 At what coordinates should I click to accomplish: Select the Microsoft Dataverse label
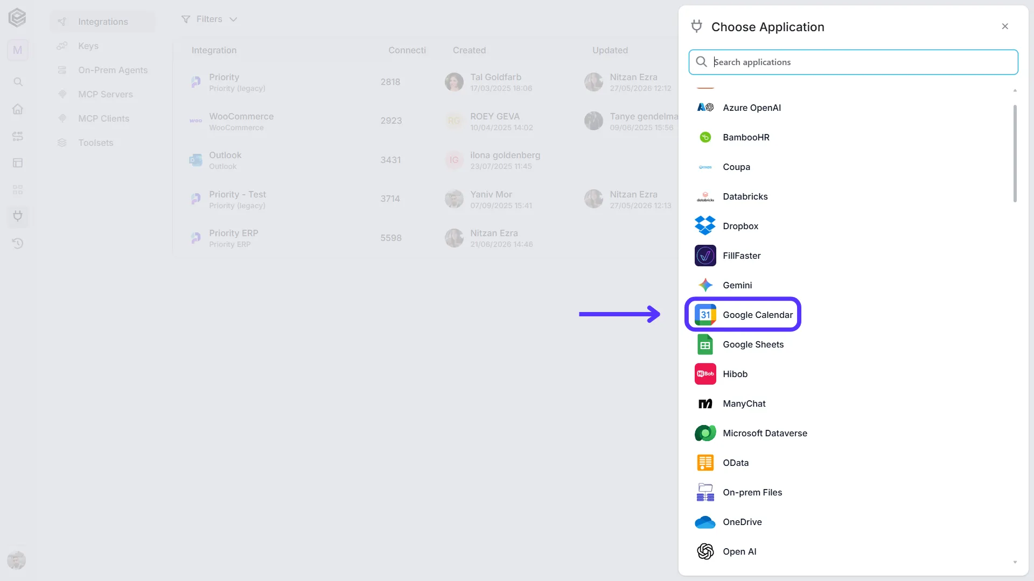click(765, 433)
